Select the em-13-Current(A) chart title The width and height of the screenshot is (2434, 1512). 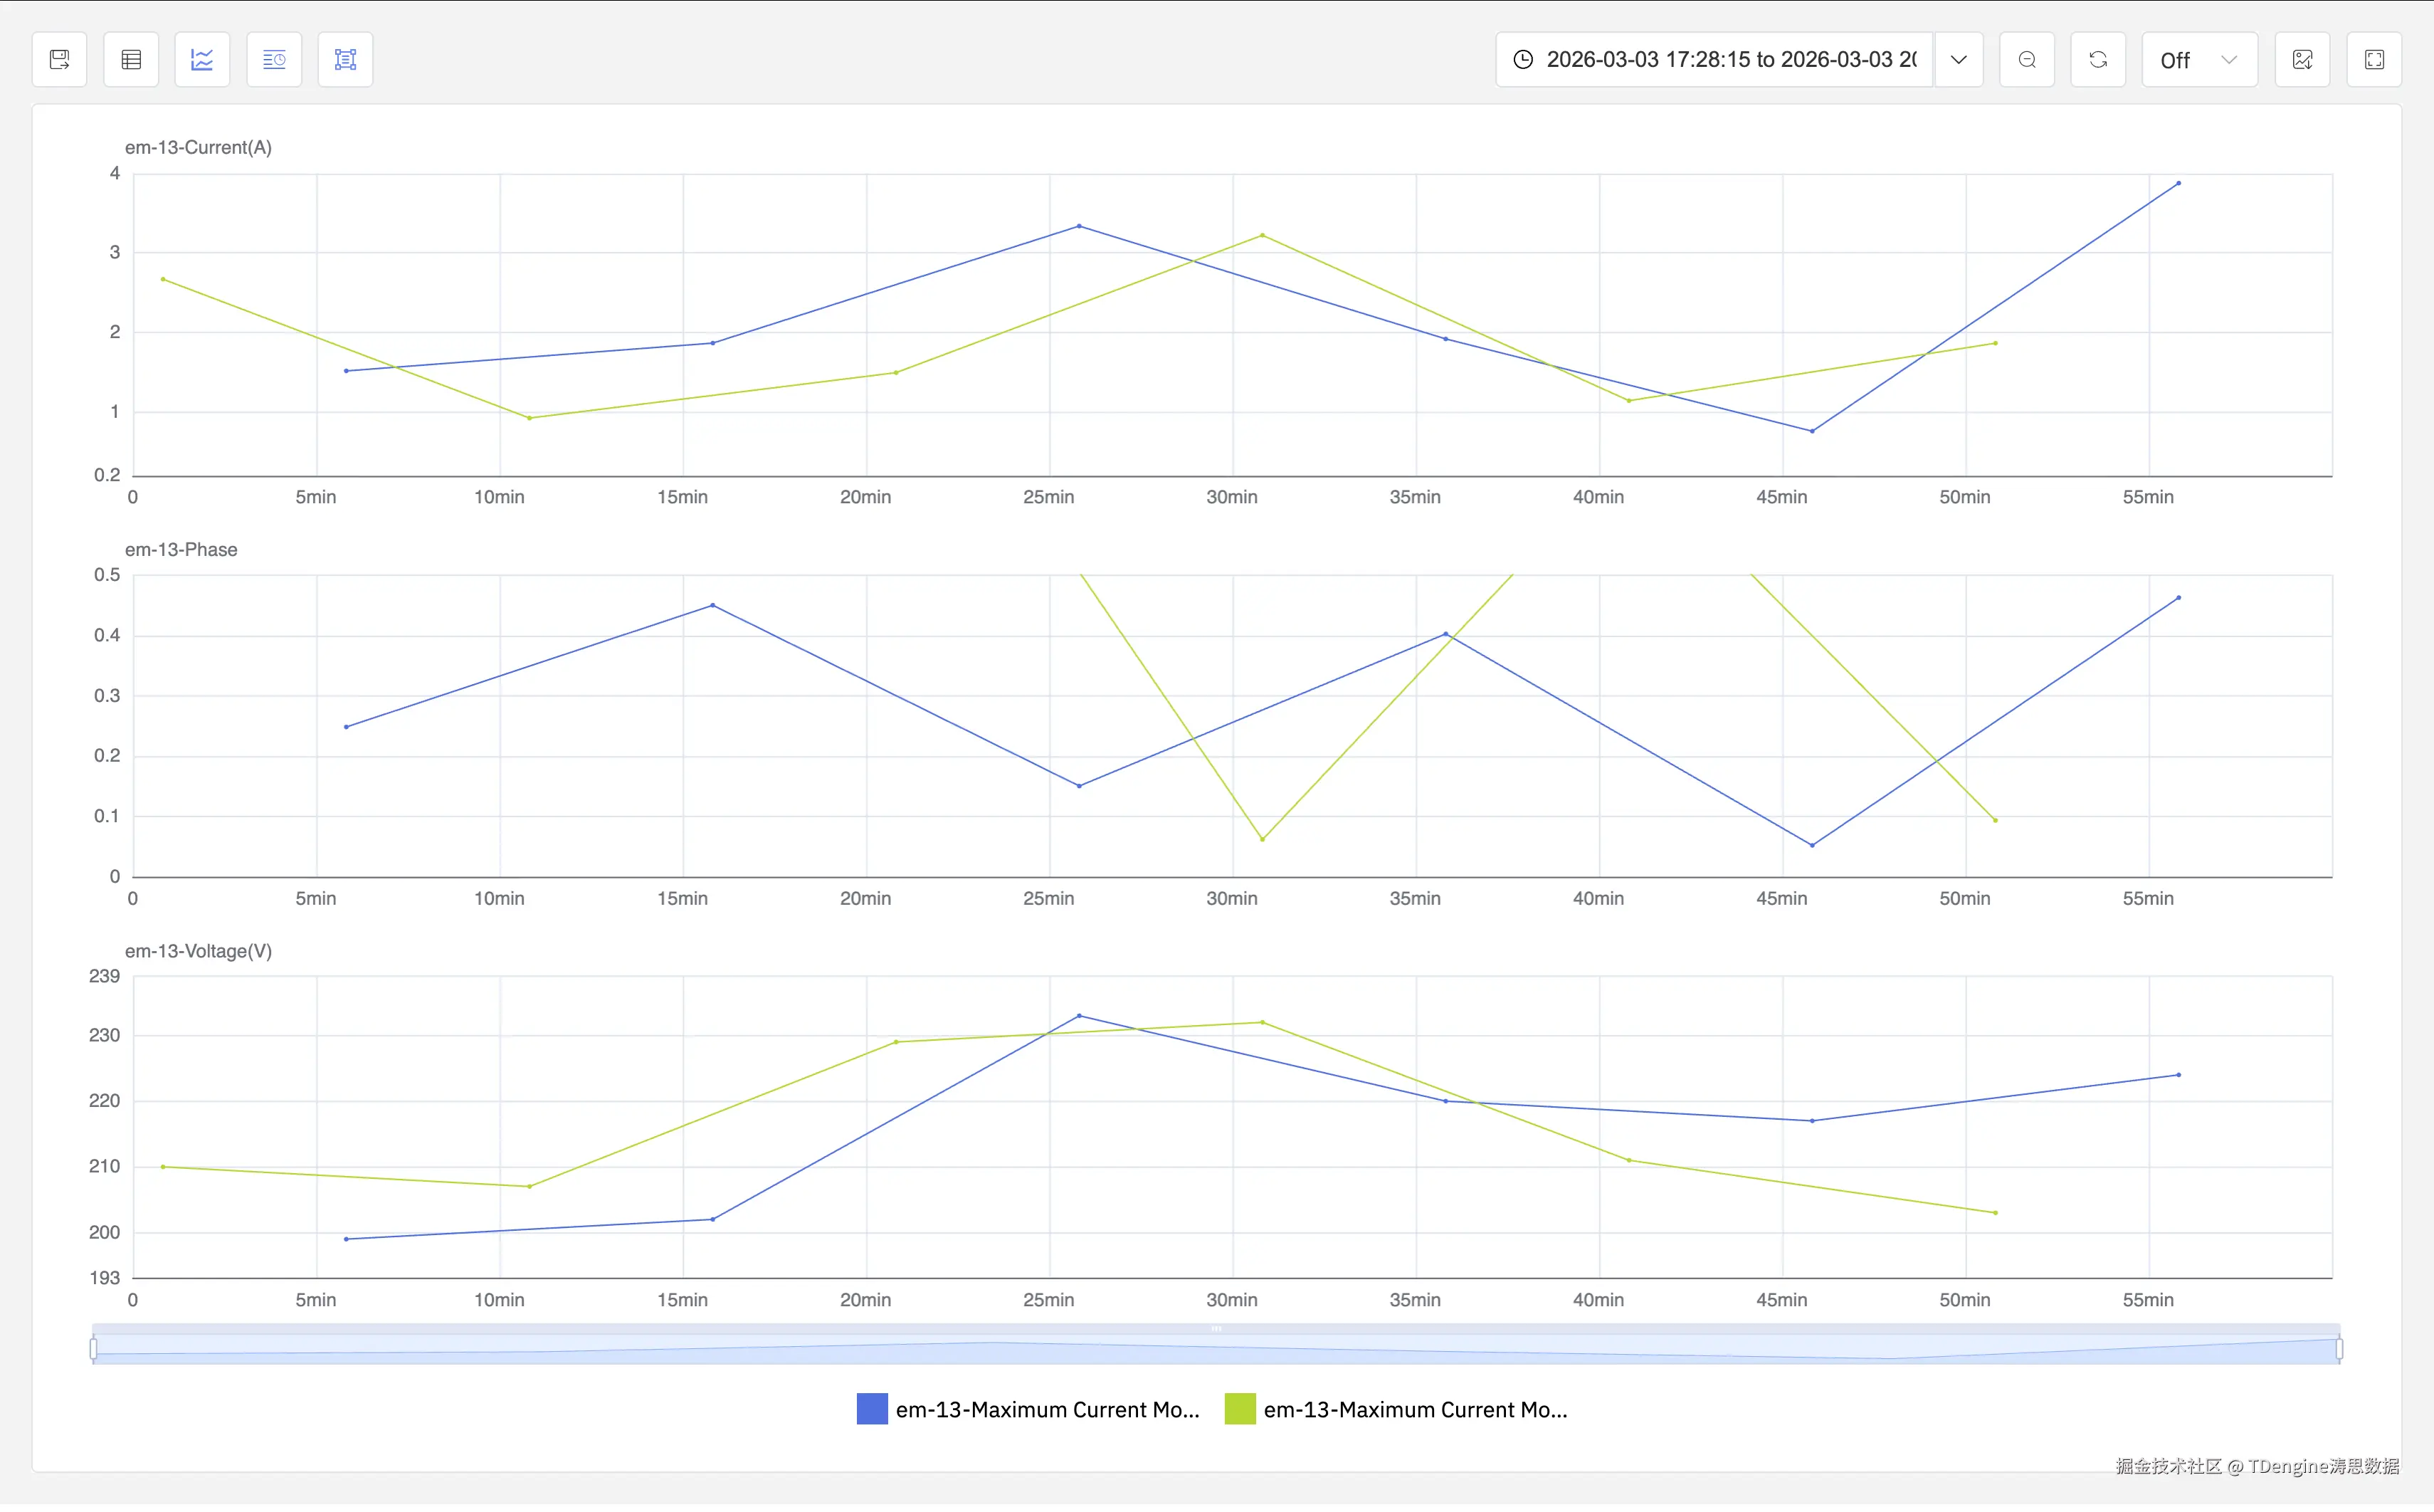[198, 146]
